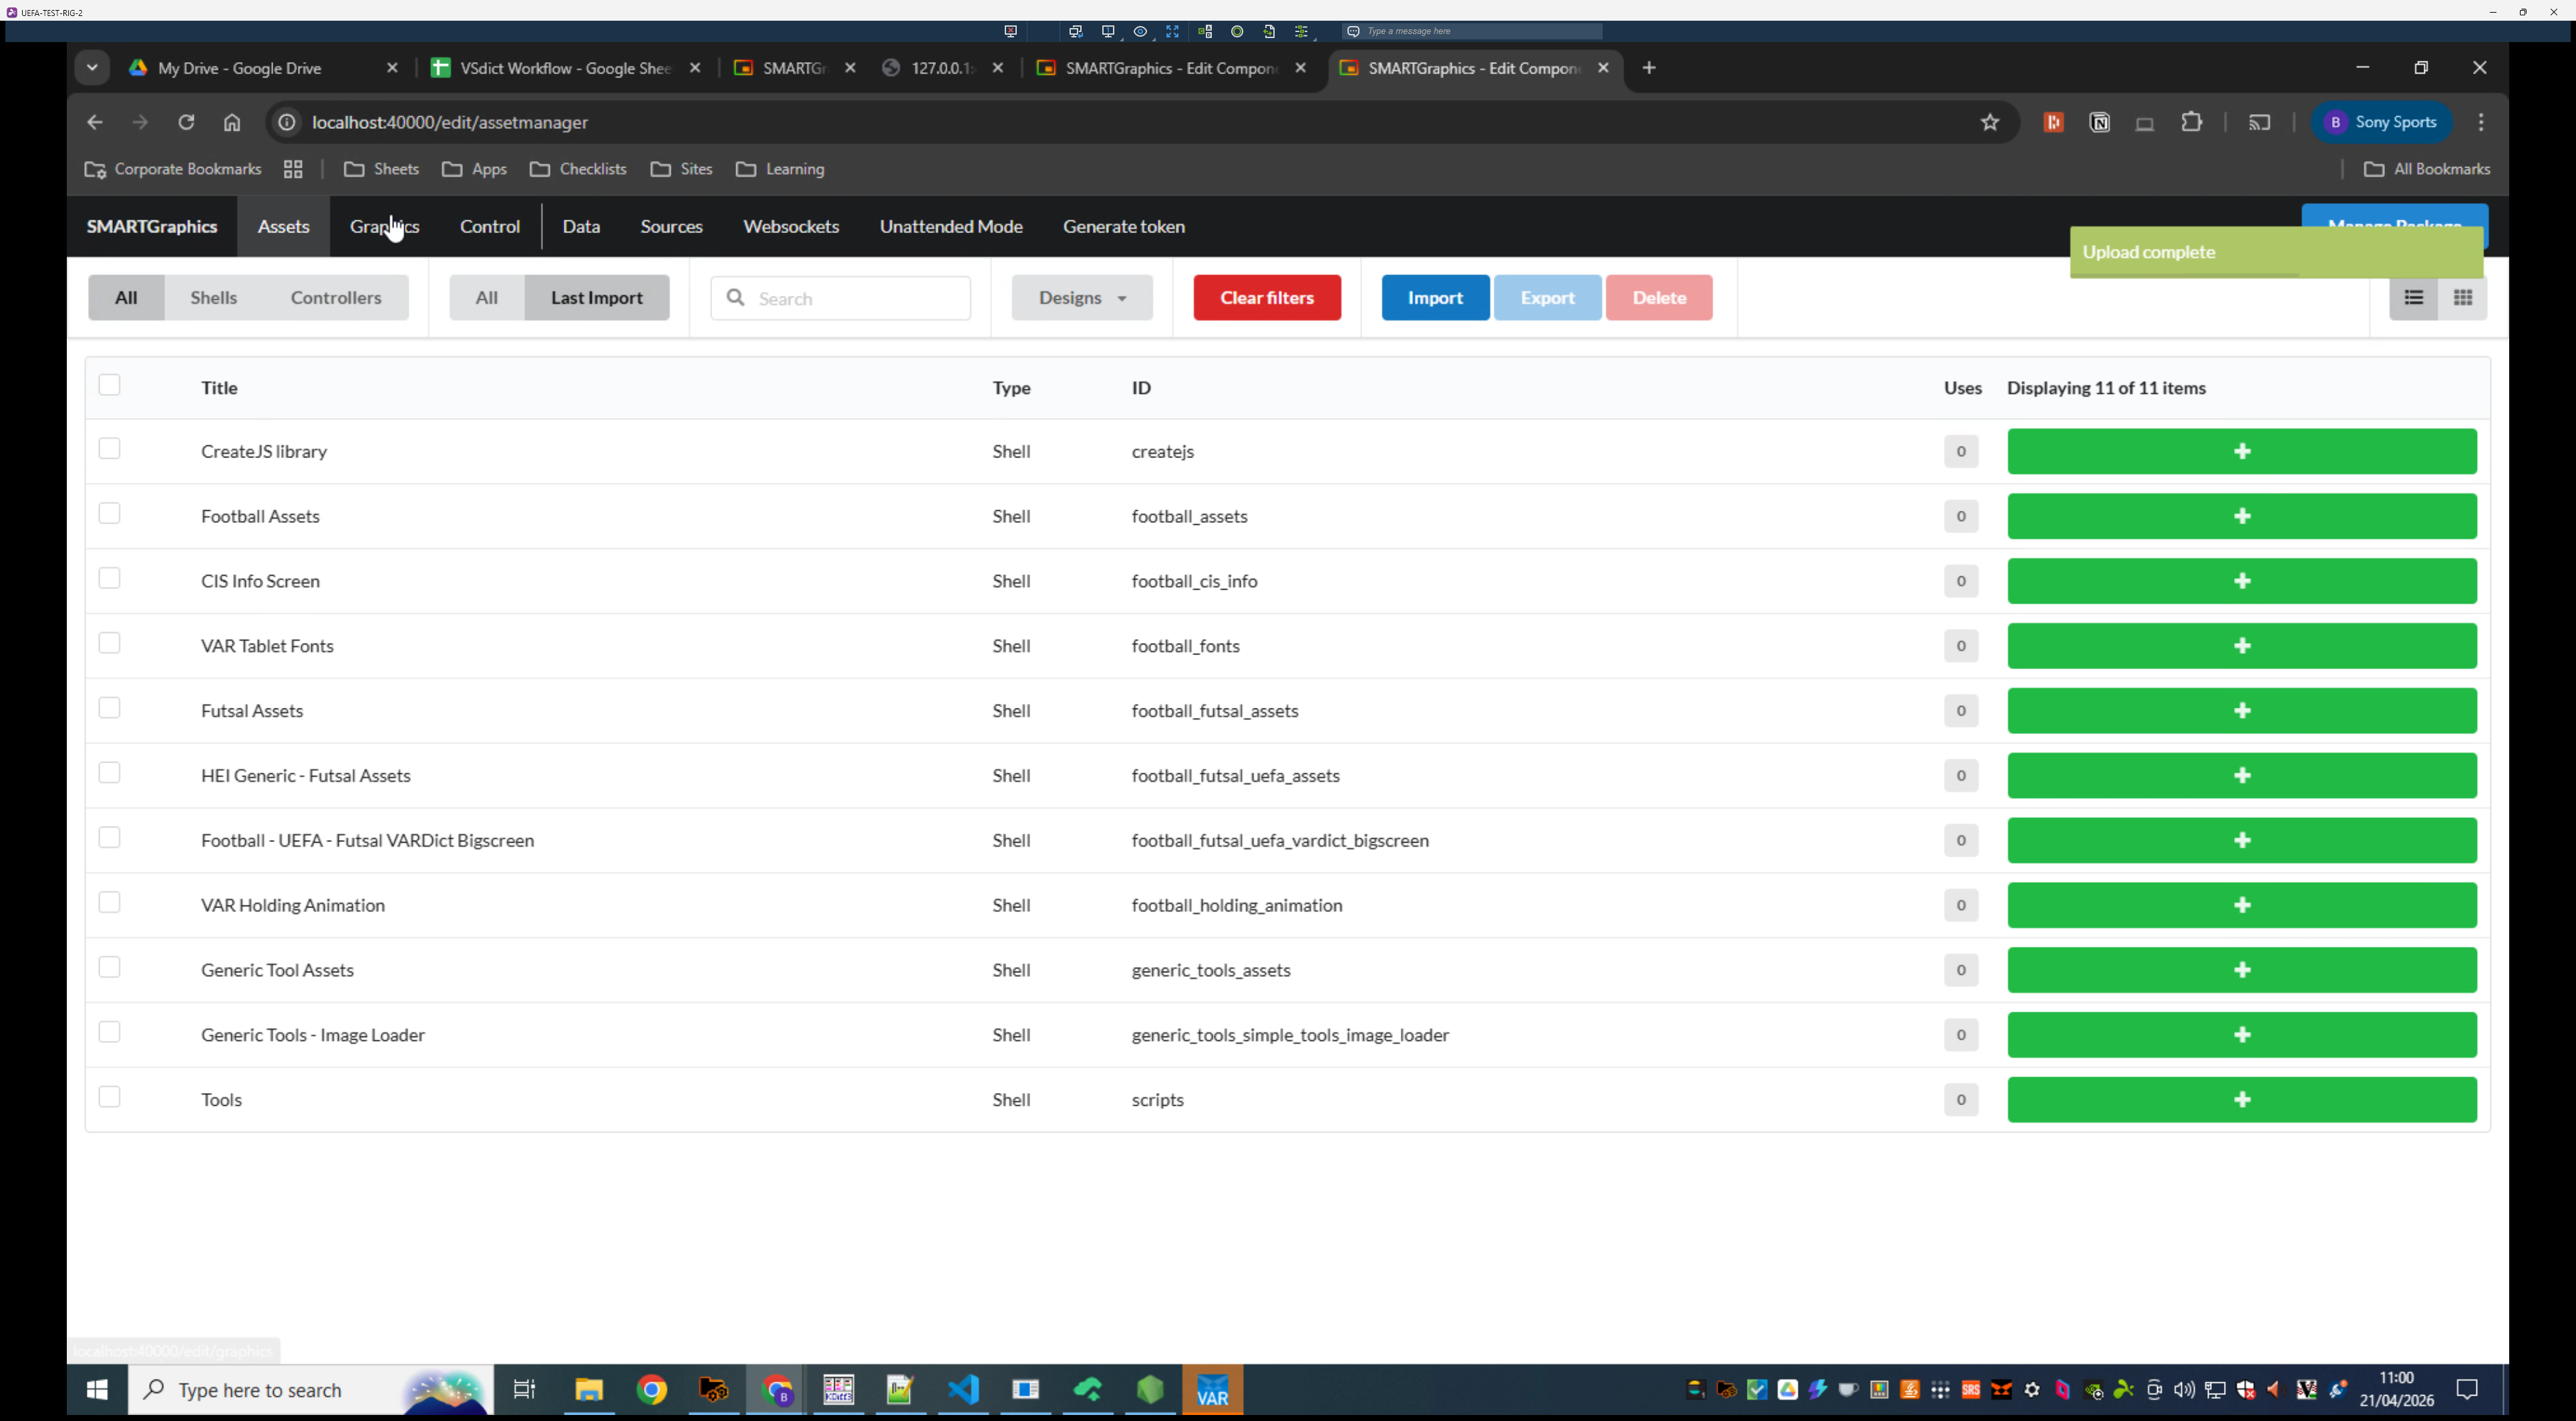Image resolution: width=2576 pixels, height=1421 pixels.
Task: Click the browser home icon
Action: [x=232, y=122]
